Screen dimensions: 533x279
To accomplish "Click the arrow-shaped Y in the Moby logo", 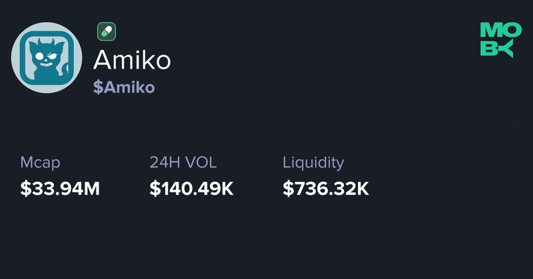I will pyautogui.click(x=506, y=49).
